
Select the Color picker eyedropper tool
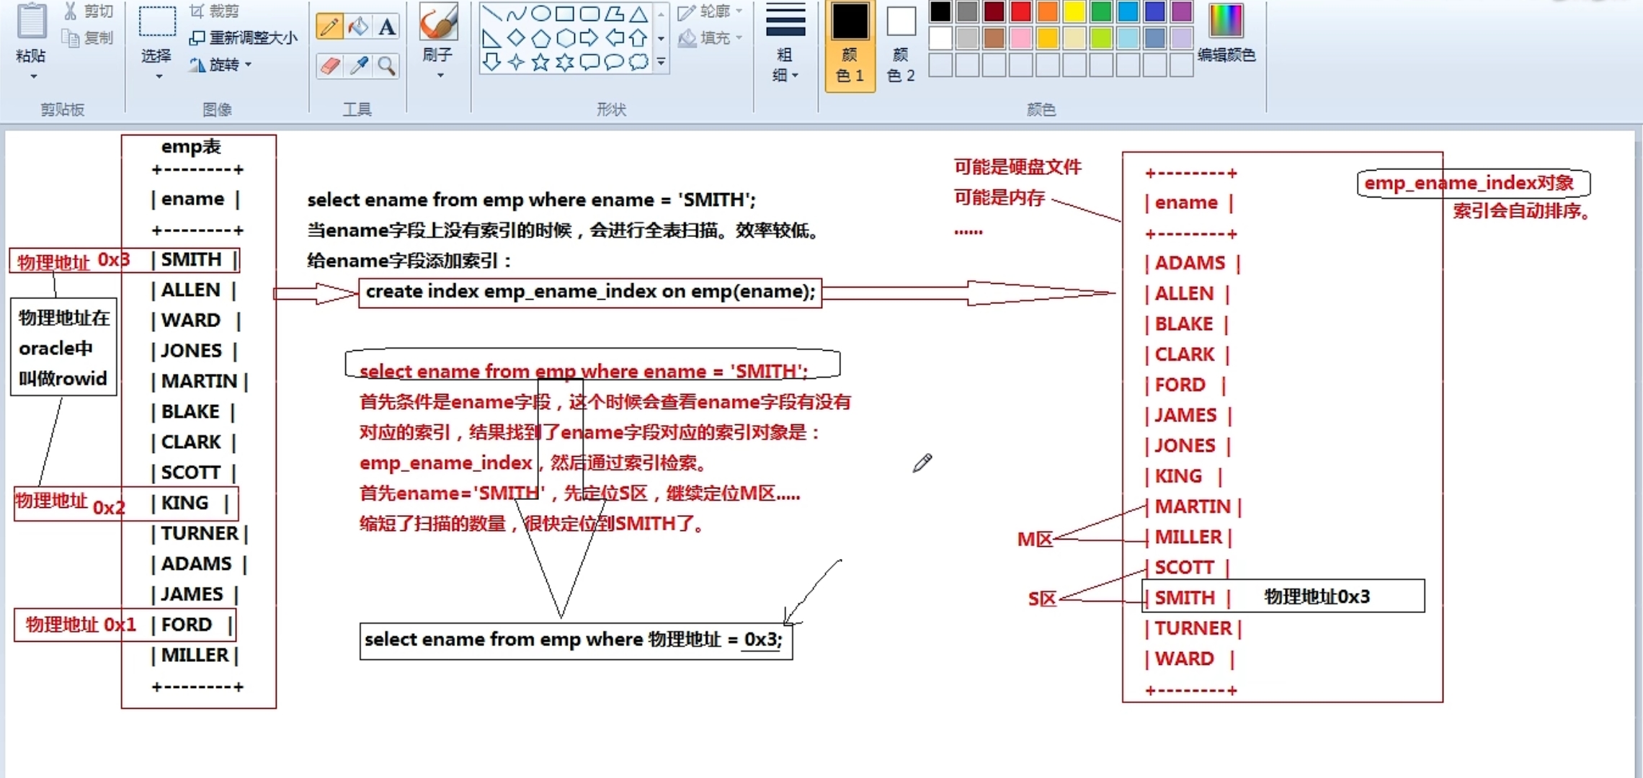(358, 66)
